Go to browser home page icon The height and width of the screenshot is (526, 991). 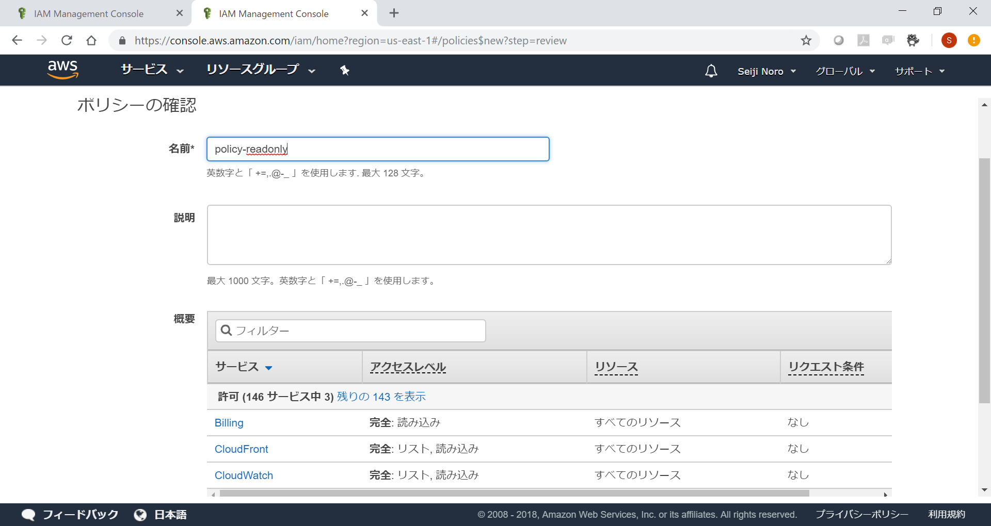pyautogui.click(x=91, y=40)
